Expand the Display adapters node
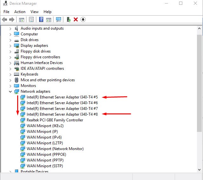 click(x=10, y=46)
